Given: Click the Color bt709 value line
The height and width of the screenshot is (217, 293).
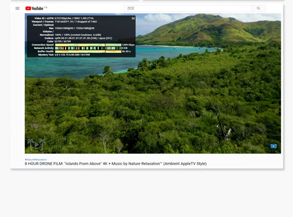Looking at the screenshot, I should 63,41.
